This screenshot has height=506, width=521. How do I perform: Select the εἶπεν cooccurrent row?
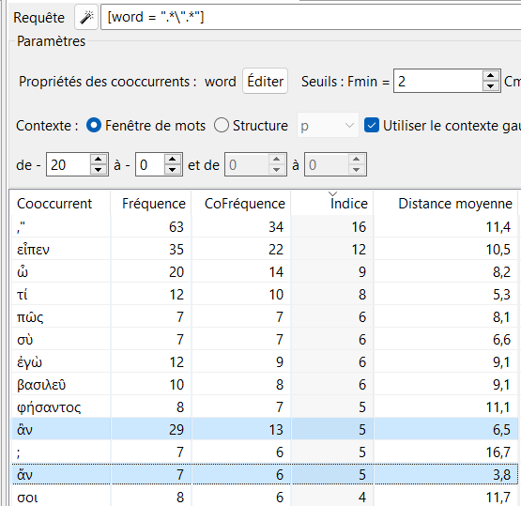pos(265,249)
